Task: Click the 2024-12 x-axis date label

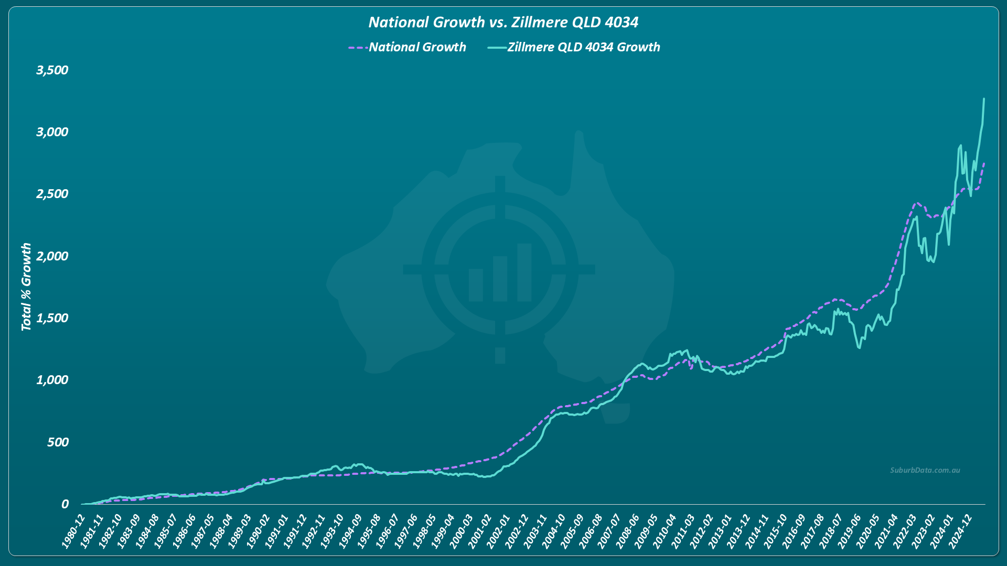Action: (959, 531)
